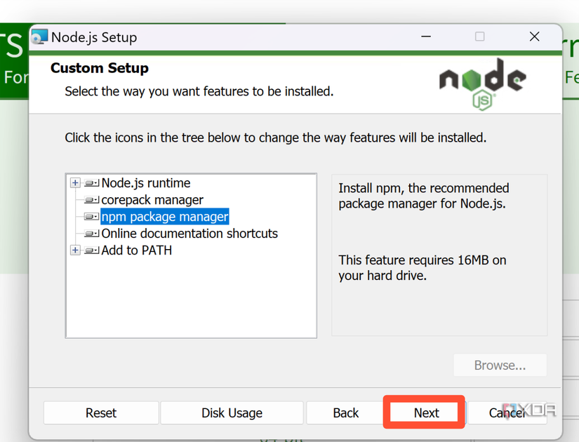The image size is (579, 442).
Task: Open the Disk Usage view
Action: point(232,413)
